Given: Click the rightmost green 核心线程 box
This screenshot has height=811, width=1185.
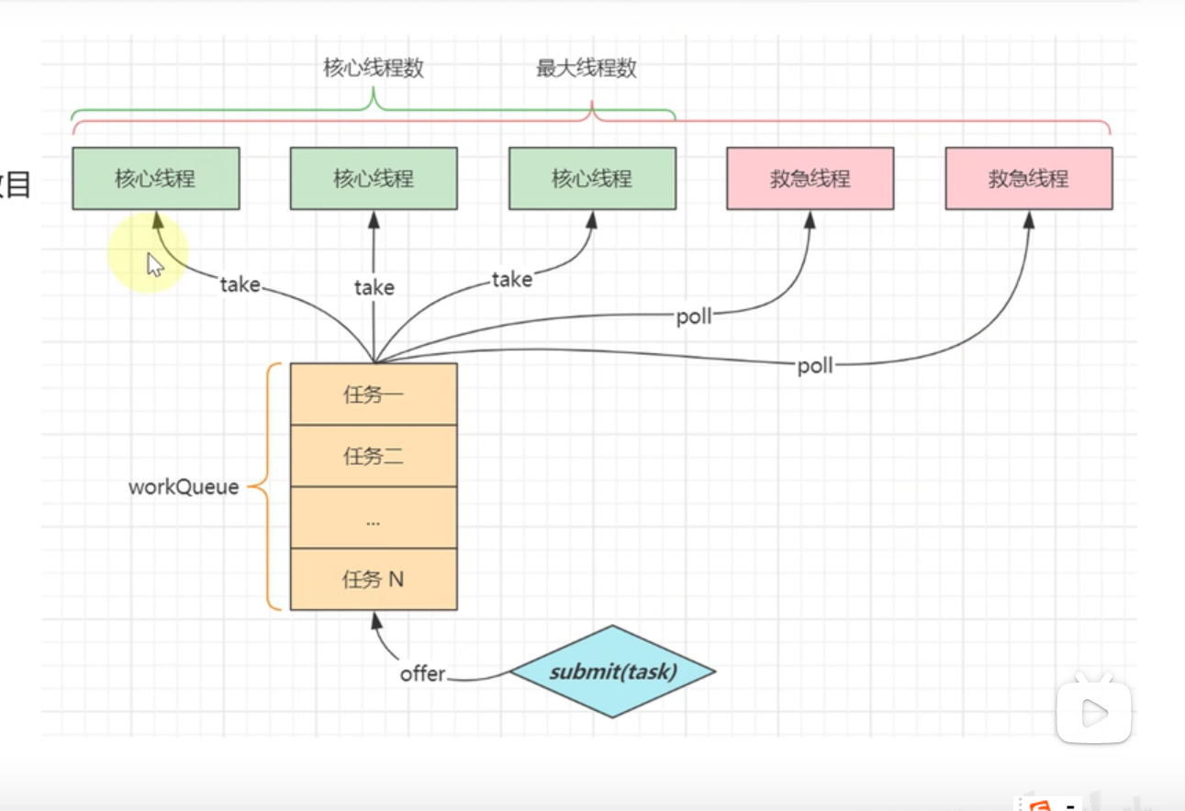Looking at the screenshot, I should pos(592,179).
